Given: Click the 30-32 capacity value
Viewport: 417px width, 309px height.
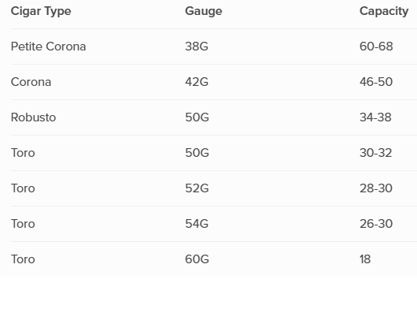Looking at the screenshot, I should [376, 153].
